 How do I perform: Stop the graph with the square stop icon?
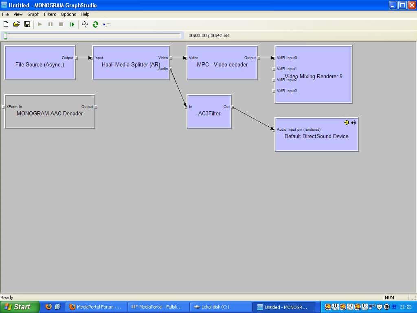tap(61, 24)
